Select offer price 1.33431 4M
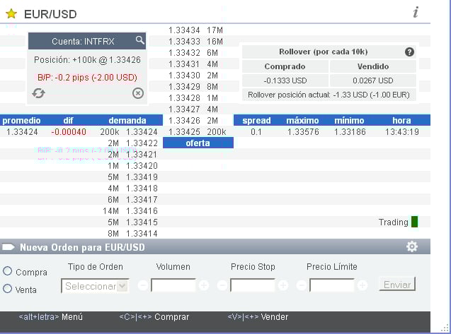Viewport: 451px width, 334px height. pyautogui.click(x=193, y=64)
